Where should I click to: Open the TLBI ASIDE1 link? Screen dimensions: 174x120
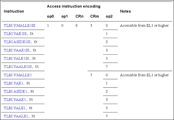(15, 92)
